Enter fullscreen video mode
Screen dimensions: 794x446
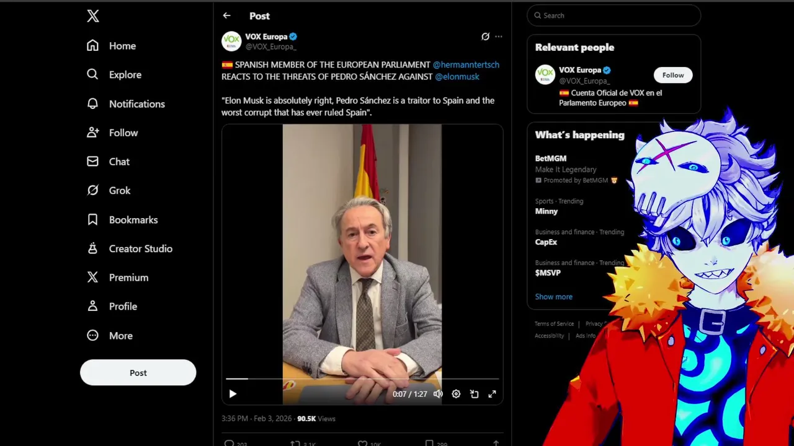coord(492,394)
